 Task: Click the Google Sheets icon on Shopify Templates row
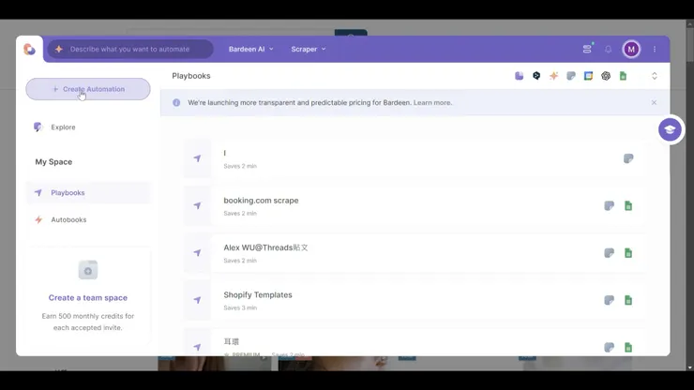(x=628, y=300)
